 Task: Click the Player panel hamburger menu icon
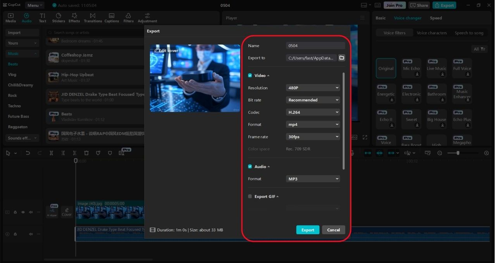[x=362, y=18]
